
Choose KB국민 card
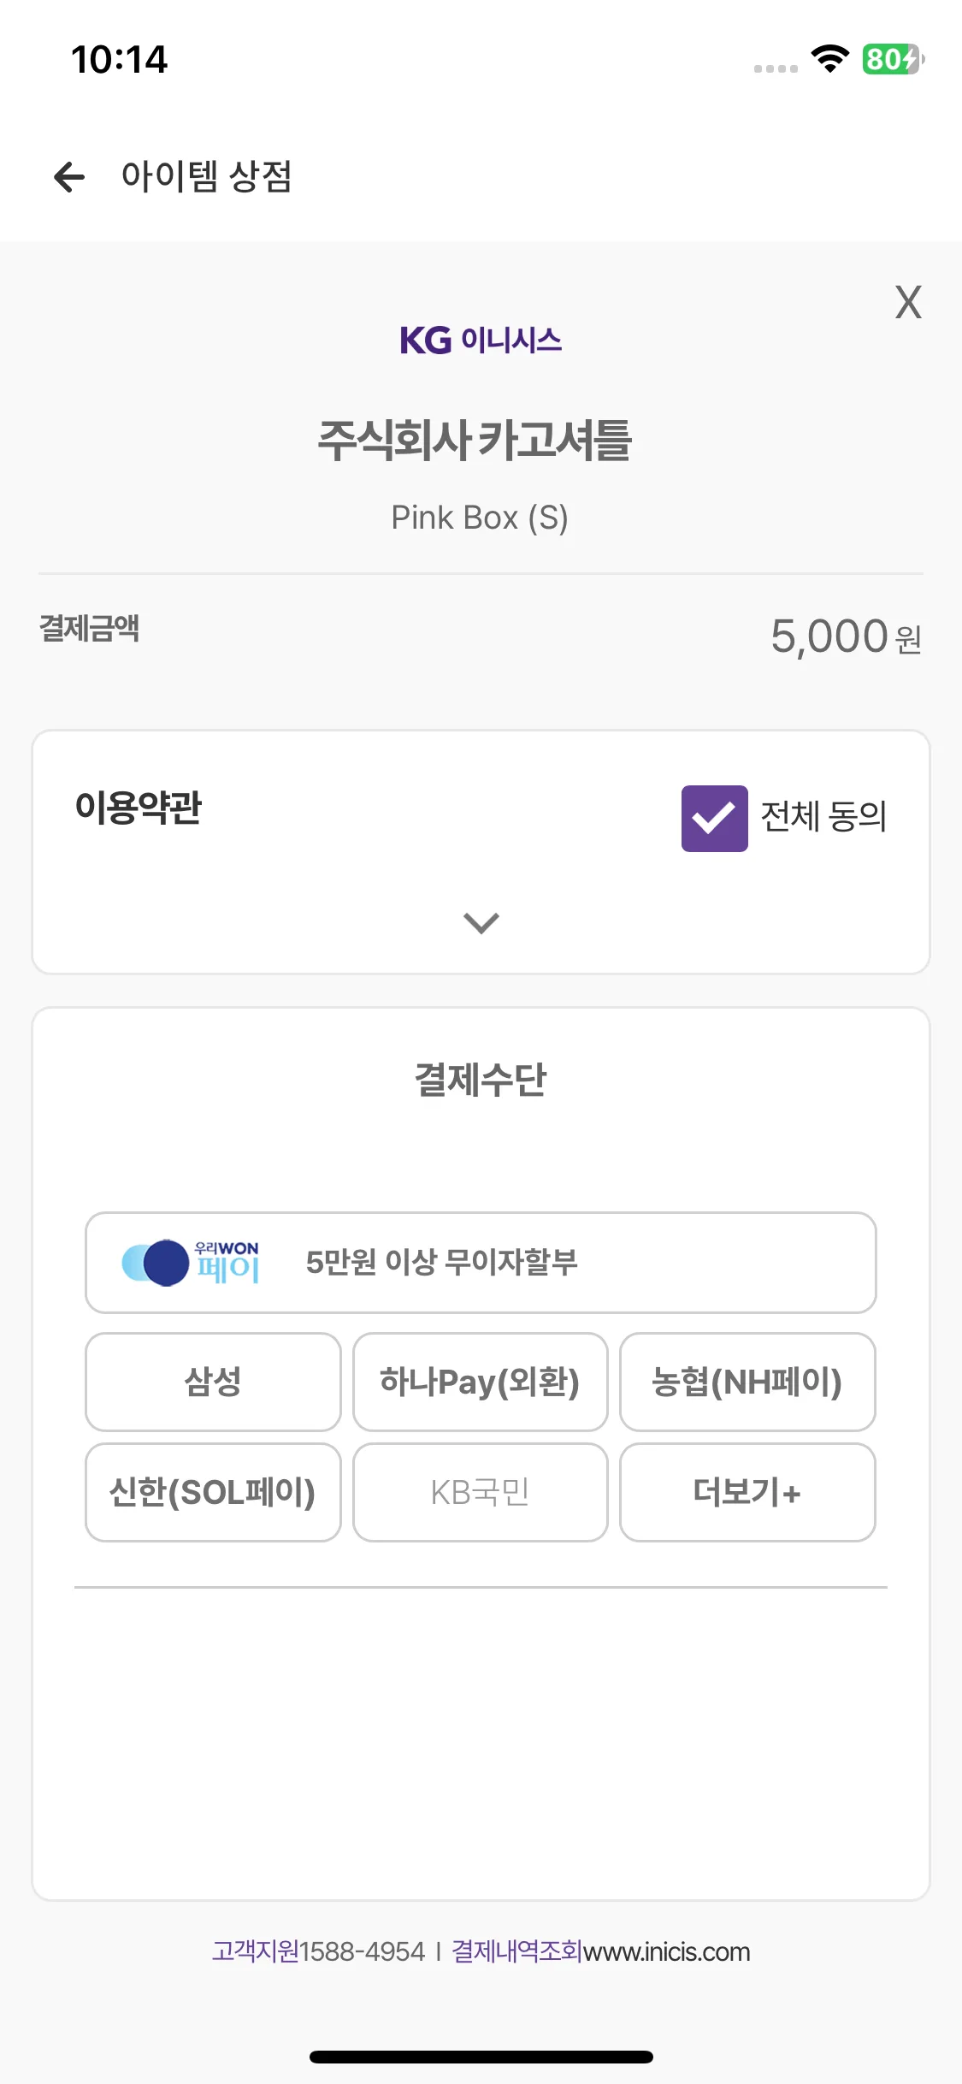[480, 1492]
